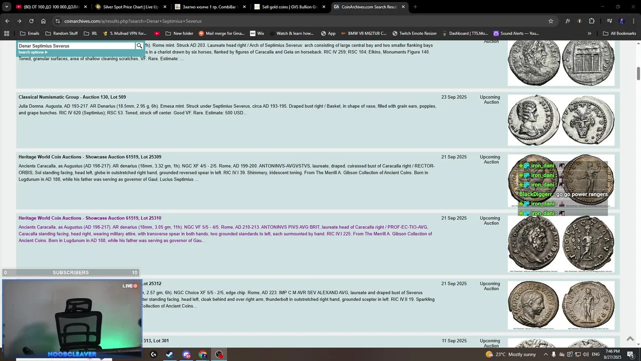
Task: Open Classical Numismatic Group Auction 130 Lot 509
Action: (x=72, y=97)
